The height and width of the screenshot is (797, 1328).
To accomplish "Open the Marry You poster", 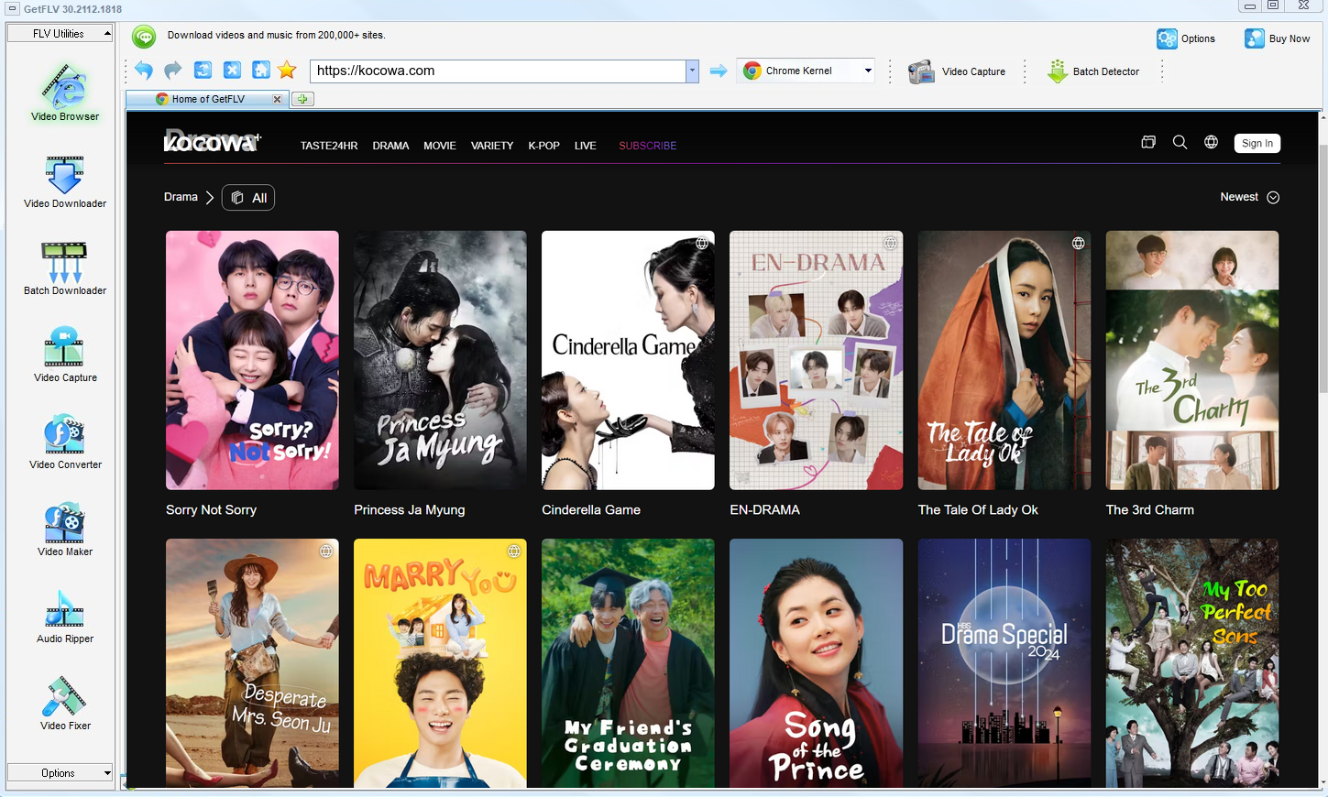I will click(x=440, y=663).
